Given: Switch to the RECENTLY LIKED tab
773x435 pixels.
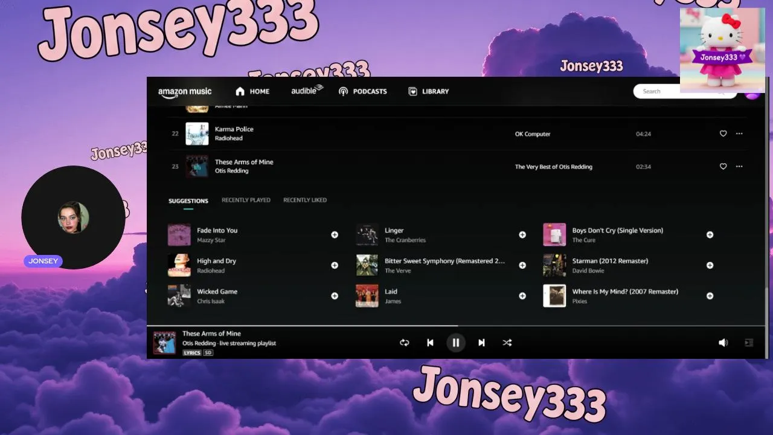Looking at the screenshot, I should tap(305, 200).
